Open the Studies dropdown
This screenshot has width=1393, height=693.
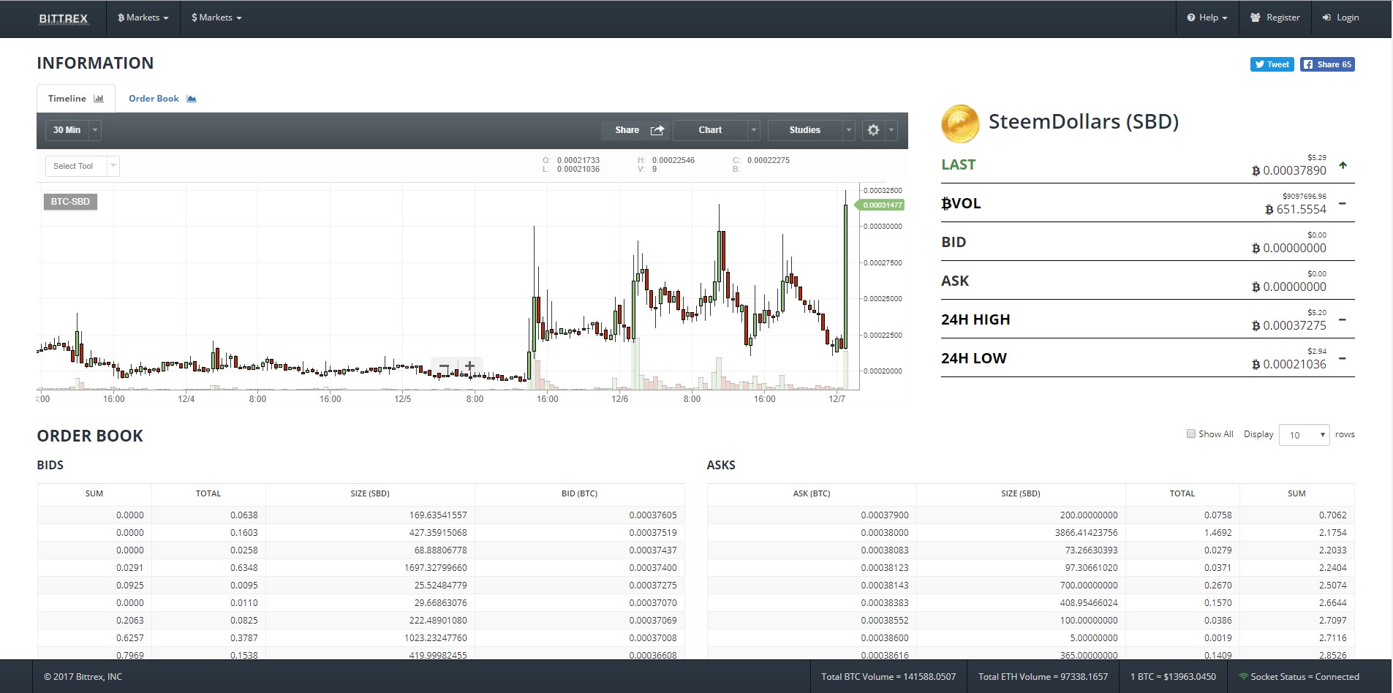click(812, 130)
